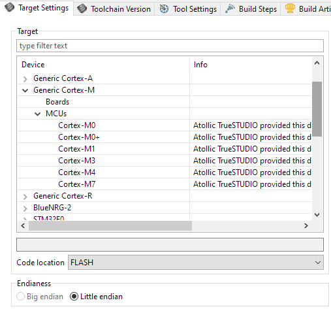Open the Code location FLASH dropdown

(196, 263)
